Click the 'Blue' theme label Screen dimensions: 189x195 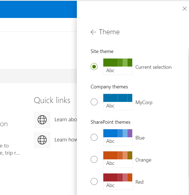(x=140, y=138)
